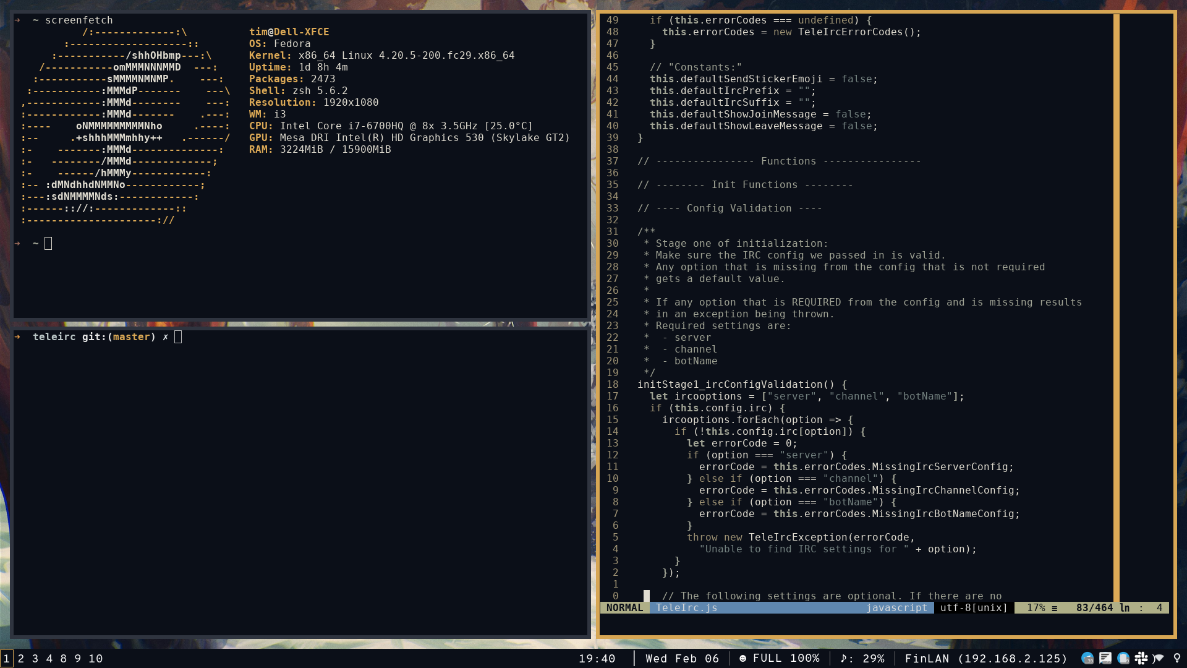Click the 19:40 clock in the status bar
This screenshot has height=668, width=1187.
point(597,659)
